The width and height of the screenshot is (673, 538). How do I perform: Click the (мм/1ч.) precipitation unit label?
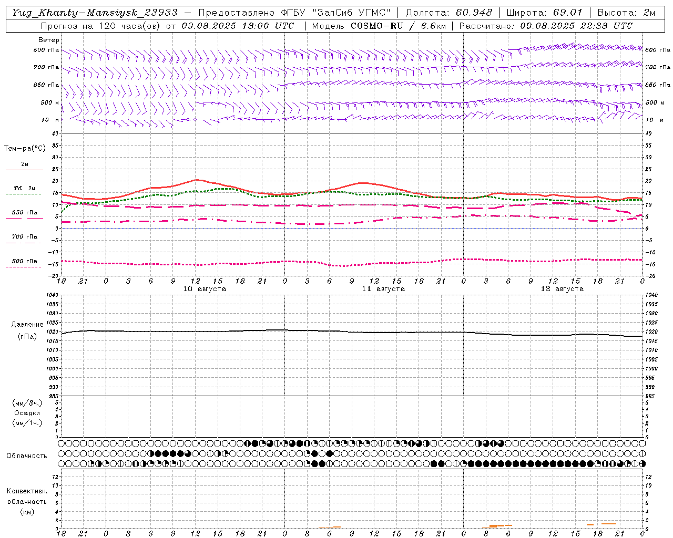(27, 423)
